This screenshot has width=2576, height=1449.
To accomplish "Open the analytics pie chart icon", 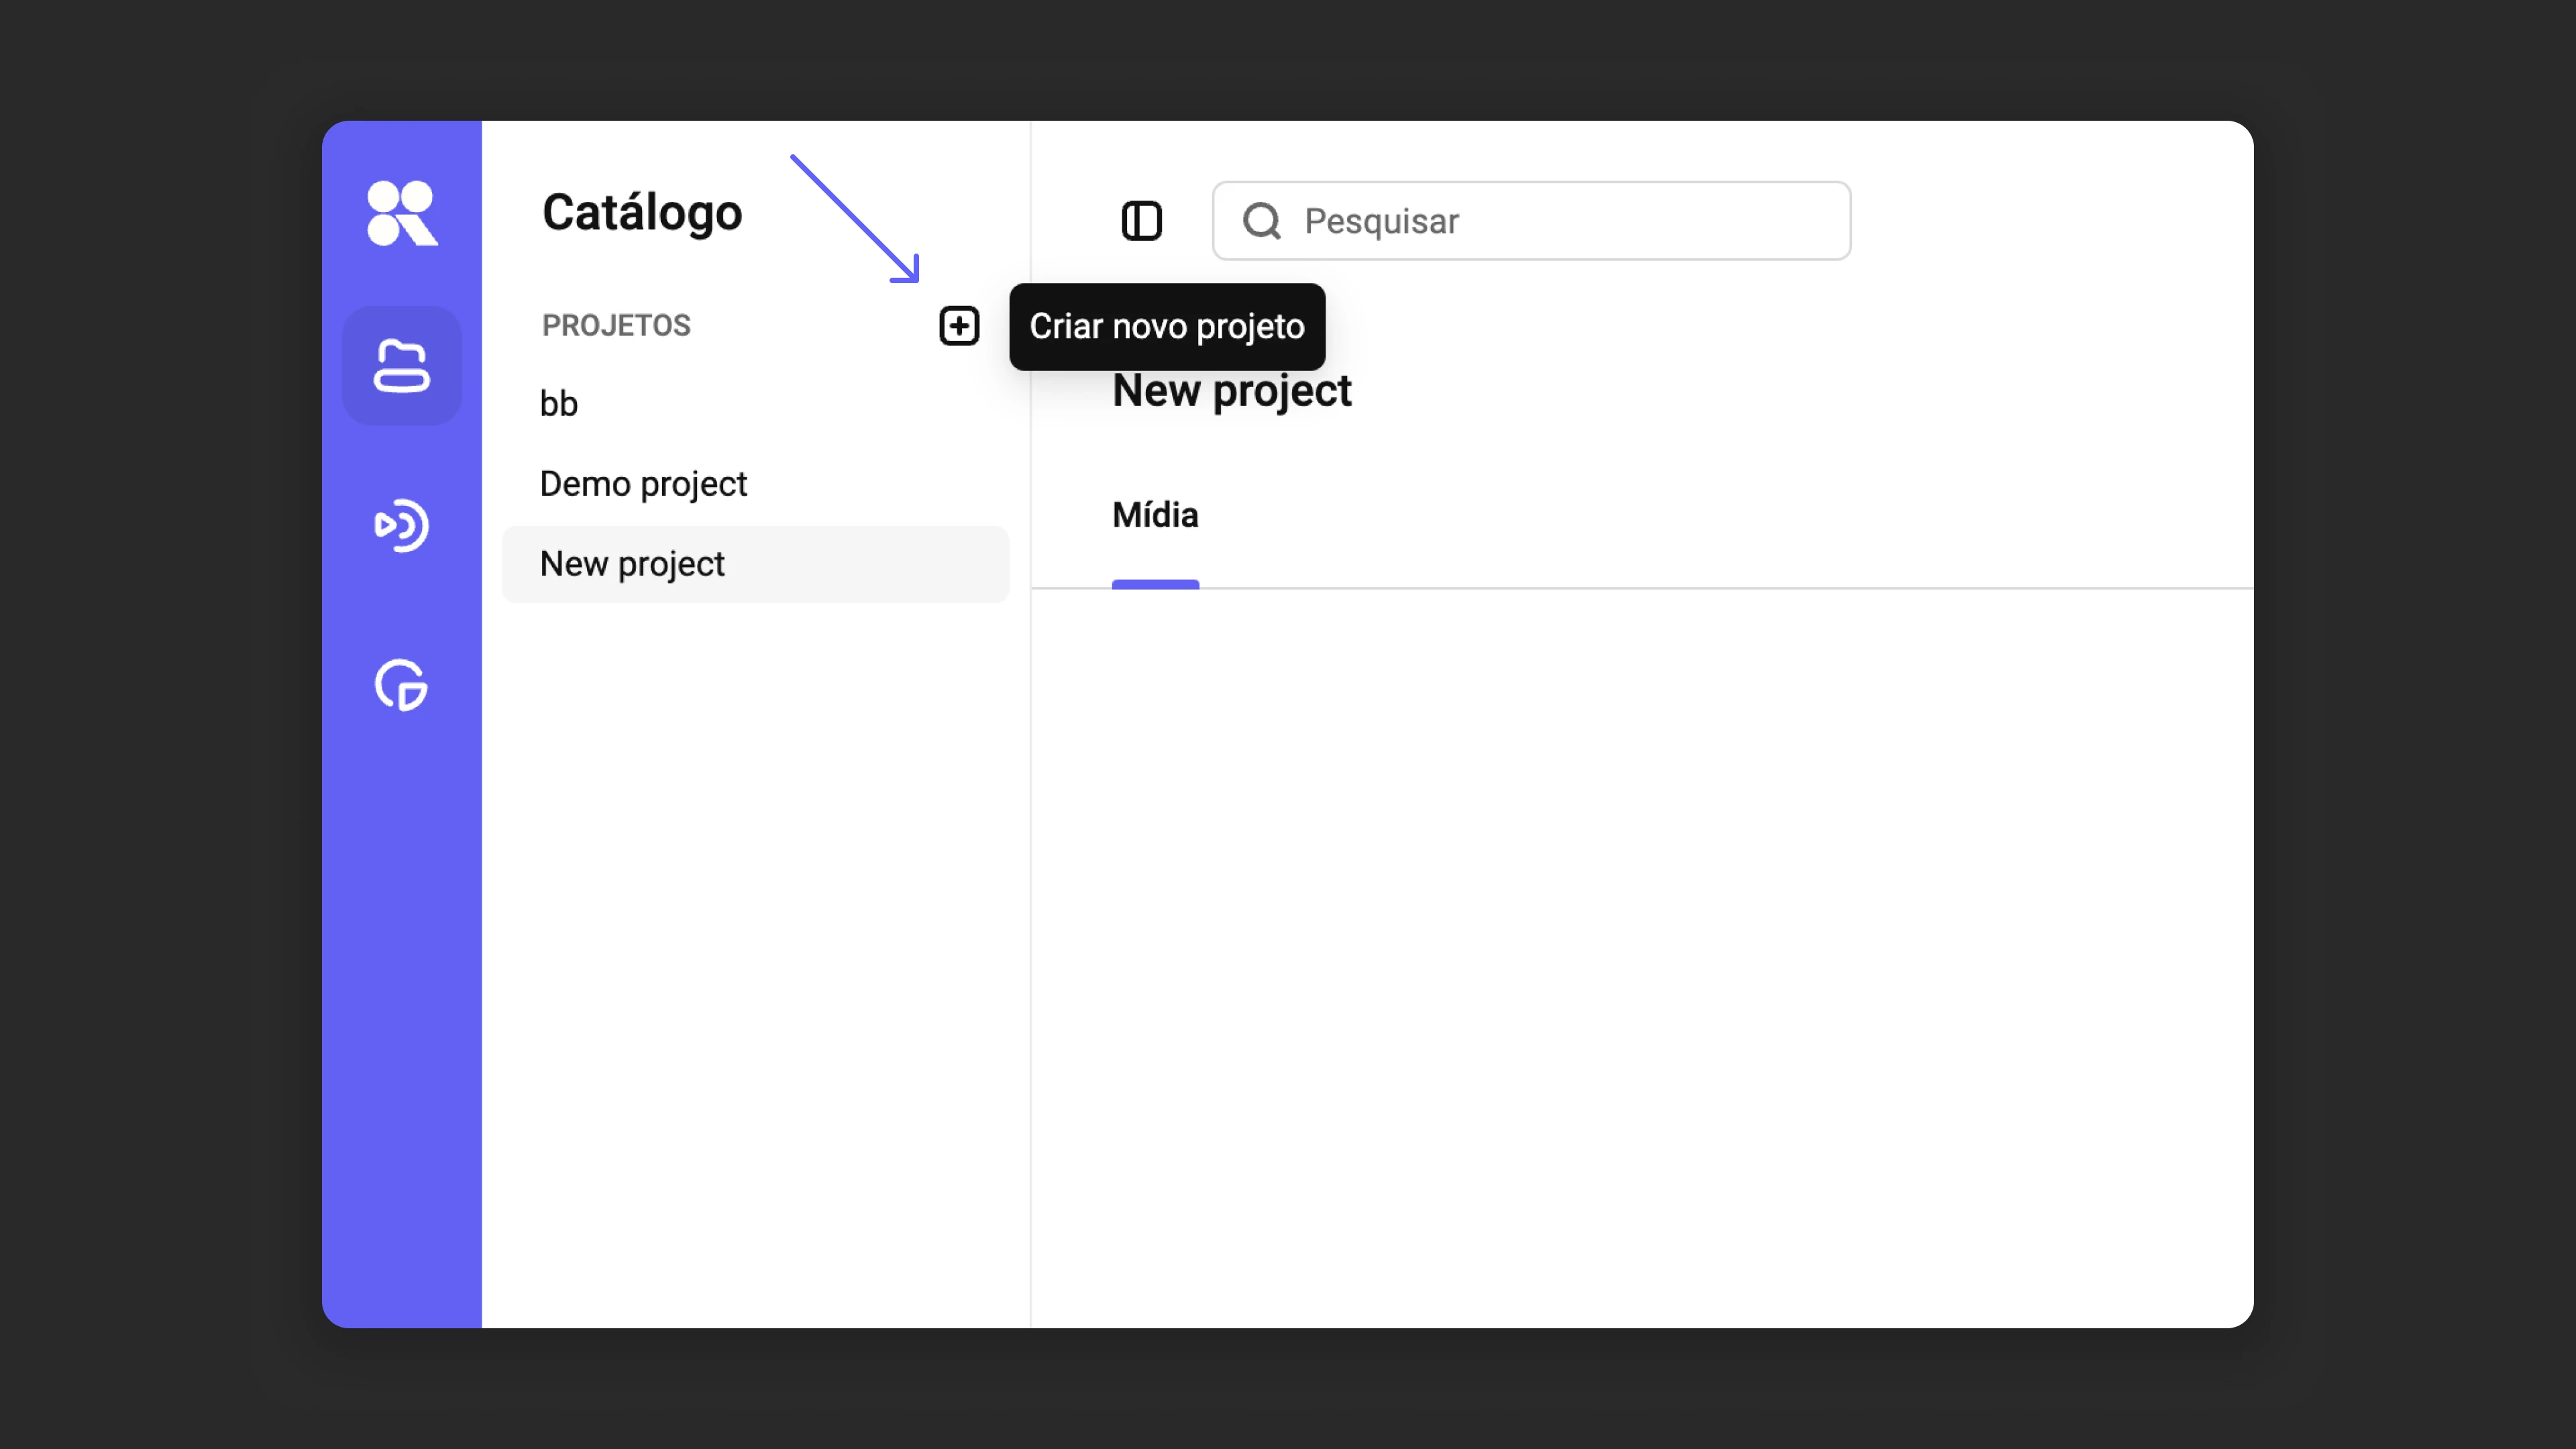I will pyautogui.click(x=402, y=685).
